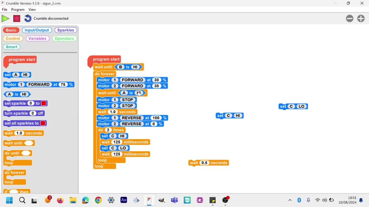Viewport: 369px width, 207px height.
Task: Click the microphone tray icon
Action: tap(308, 200)
